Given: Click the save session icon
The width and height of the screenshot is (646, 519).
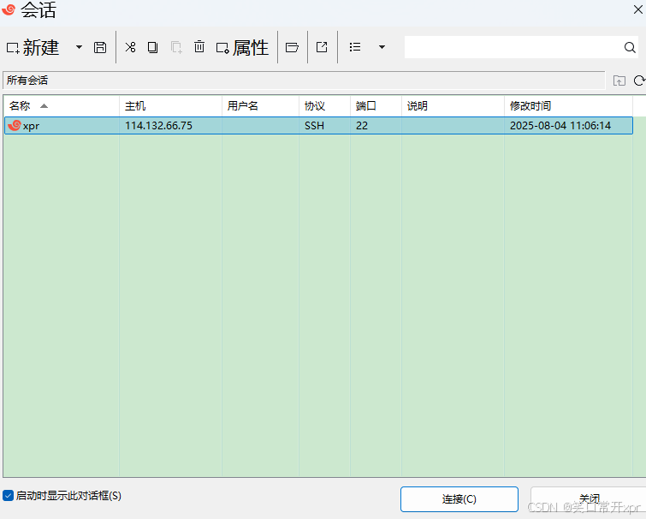Looking at the screenshot, I should click(x=100, y=48).
